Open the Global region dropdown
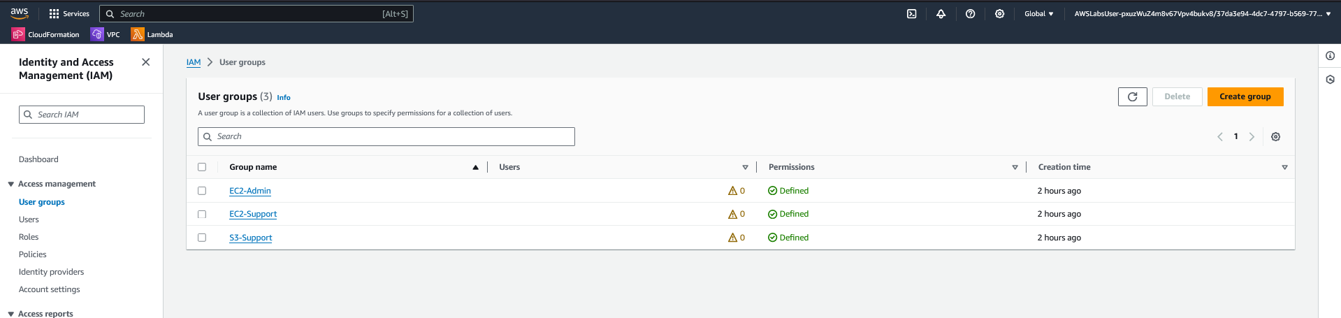1341x318 pixels. click(1039, 13)
